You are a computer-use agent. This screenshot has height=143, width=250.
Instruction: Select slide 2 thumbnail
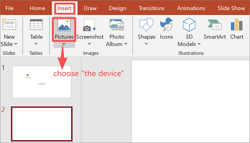(x=42, y=124)
